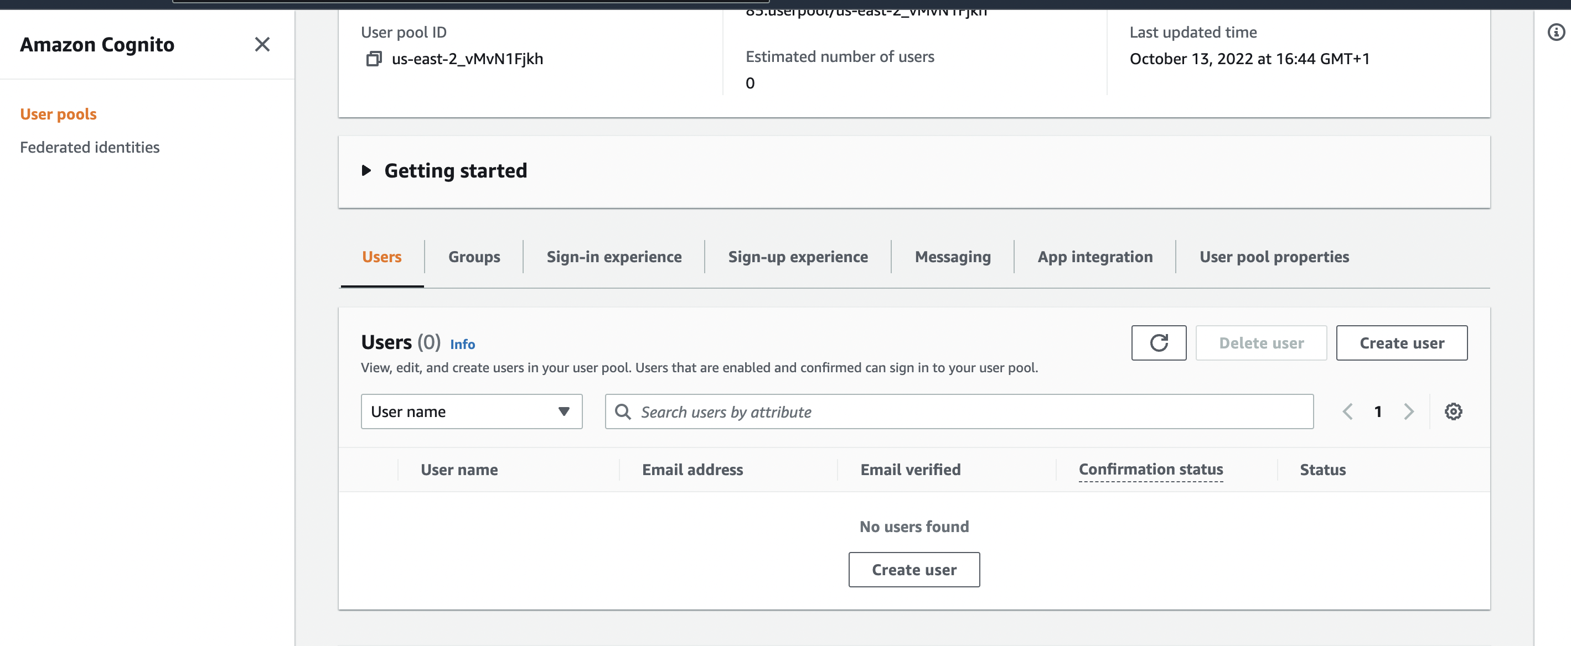
Task: Switch to the Groups tab
Action: pos(474,257)
